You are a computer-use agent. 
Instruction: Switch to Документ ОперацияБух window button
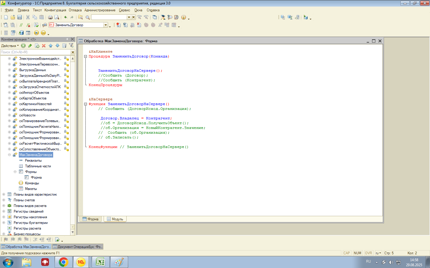[x=78, y=247]
